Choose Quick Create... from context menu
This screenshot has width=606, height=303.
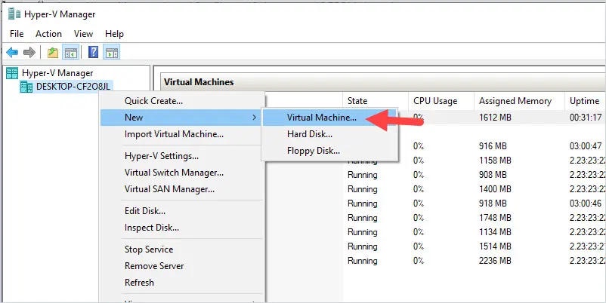(181, 101)
